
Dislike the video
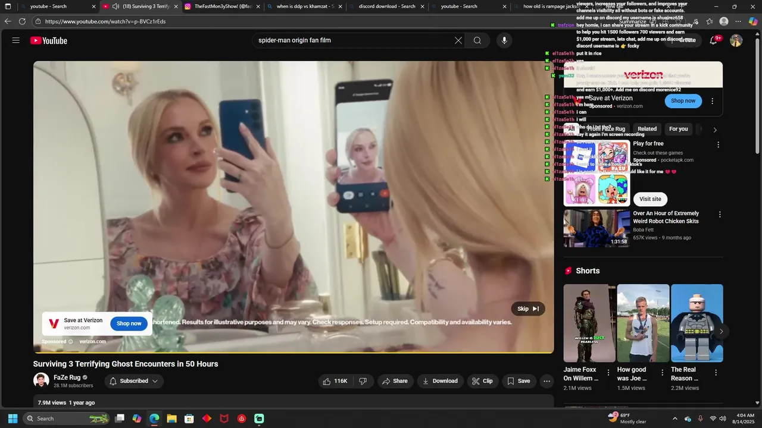pyautogui.click(x=363, y=381)
